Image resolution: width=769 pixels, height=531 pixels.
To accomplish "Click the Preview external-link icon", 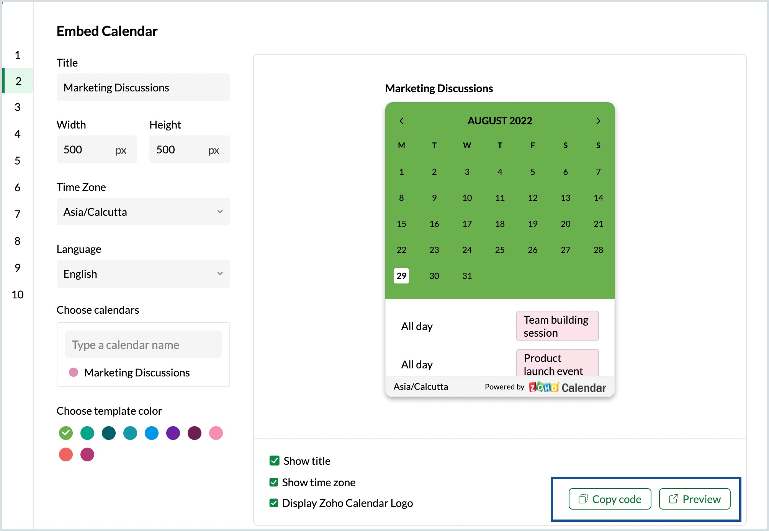I will (673, 499).
